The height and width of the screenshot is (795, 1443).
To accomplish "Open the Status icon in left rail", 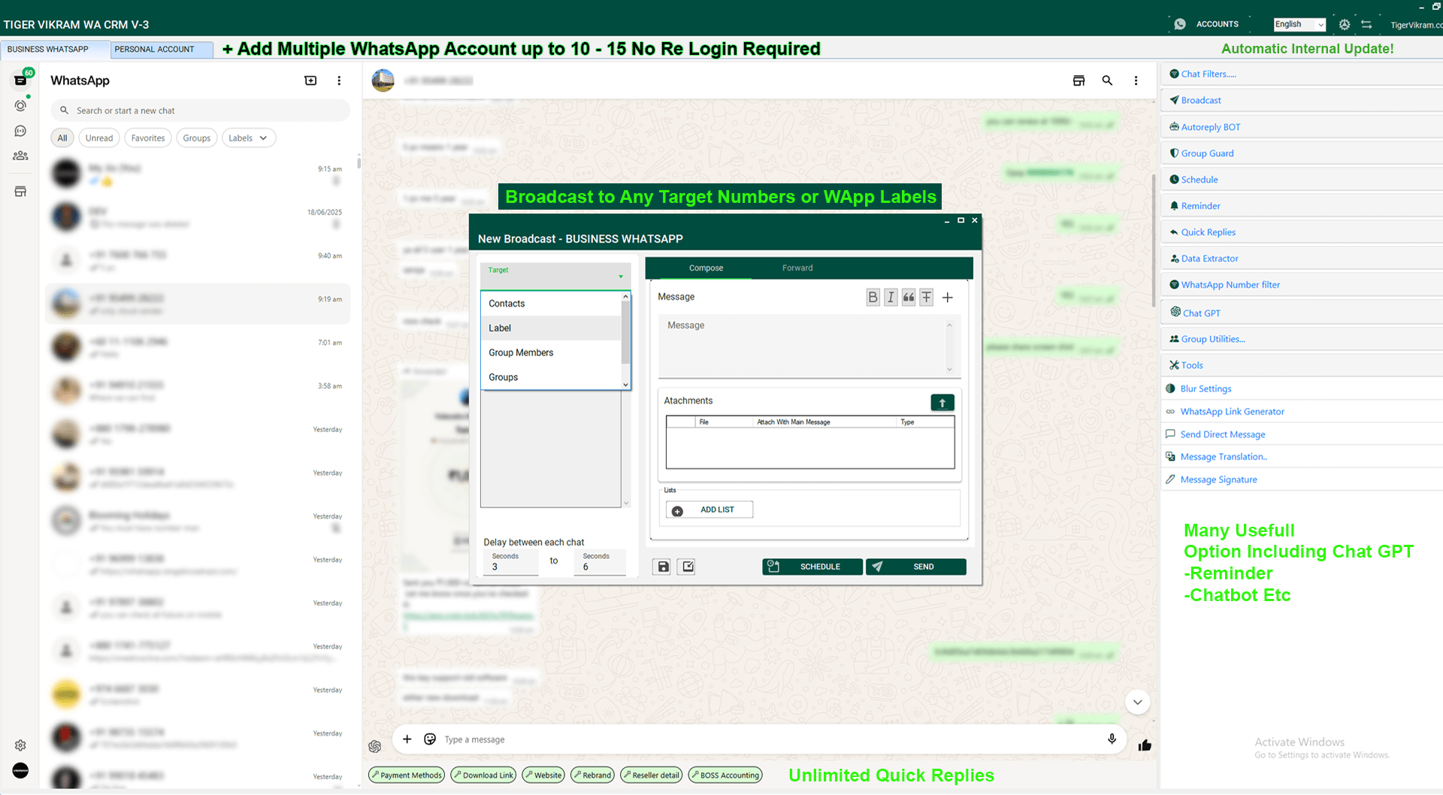I will (20, 106).
